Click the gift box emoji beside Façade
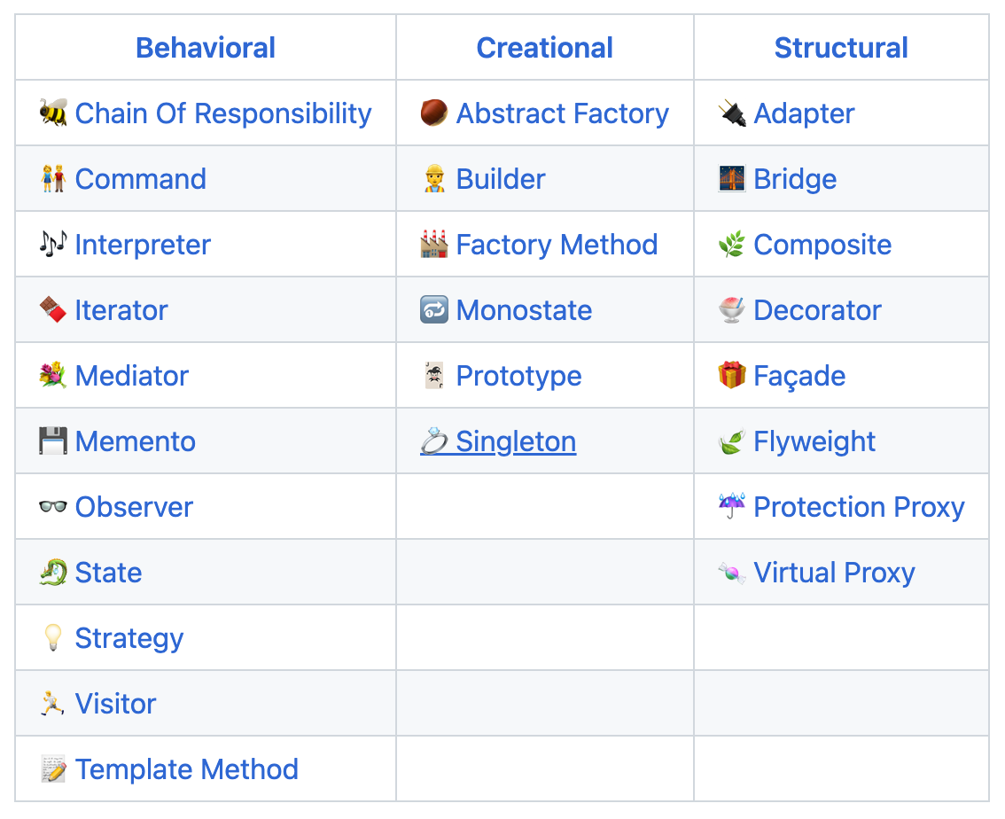The image size is (1005, 819). 732,376
